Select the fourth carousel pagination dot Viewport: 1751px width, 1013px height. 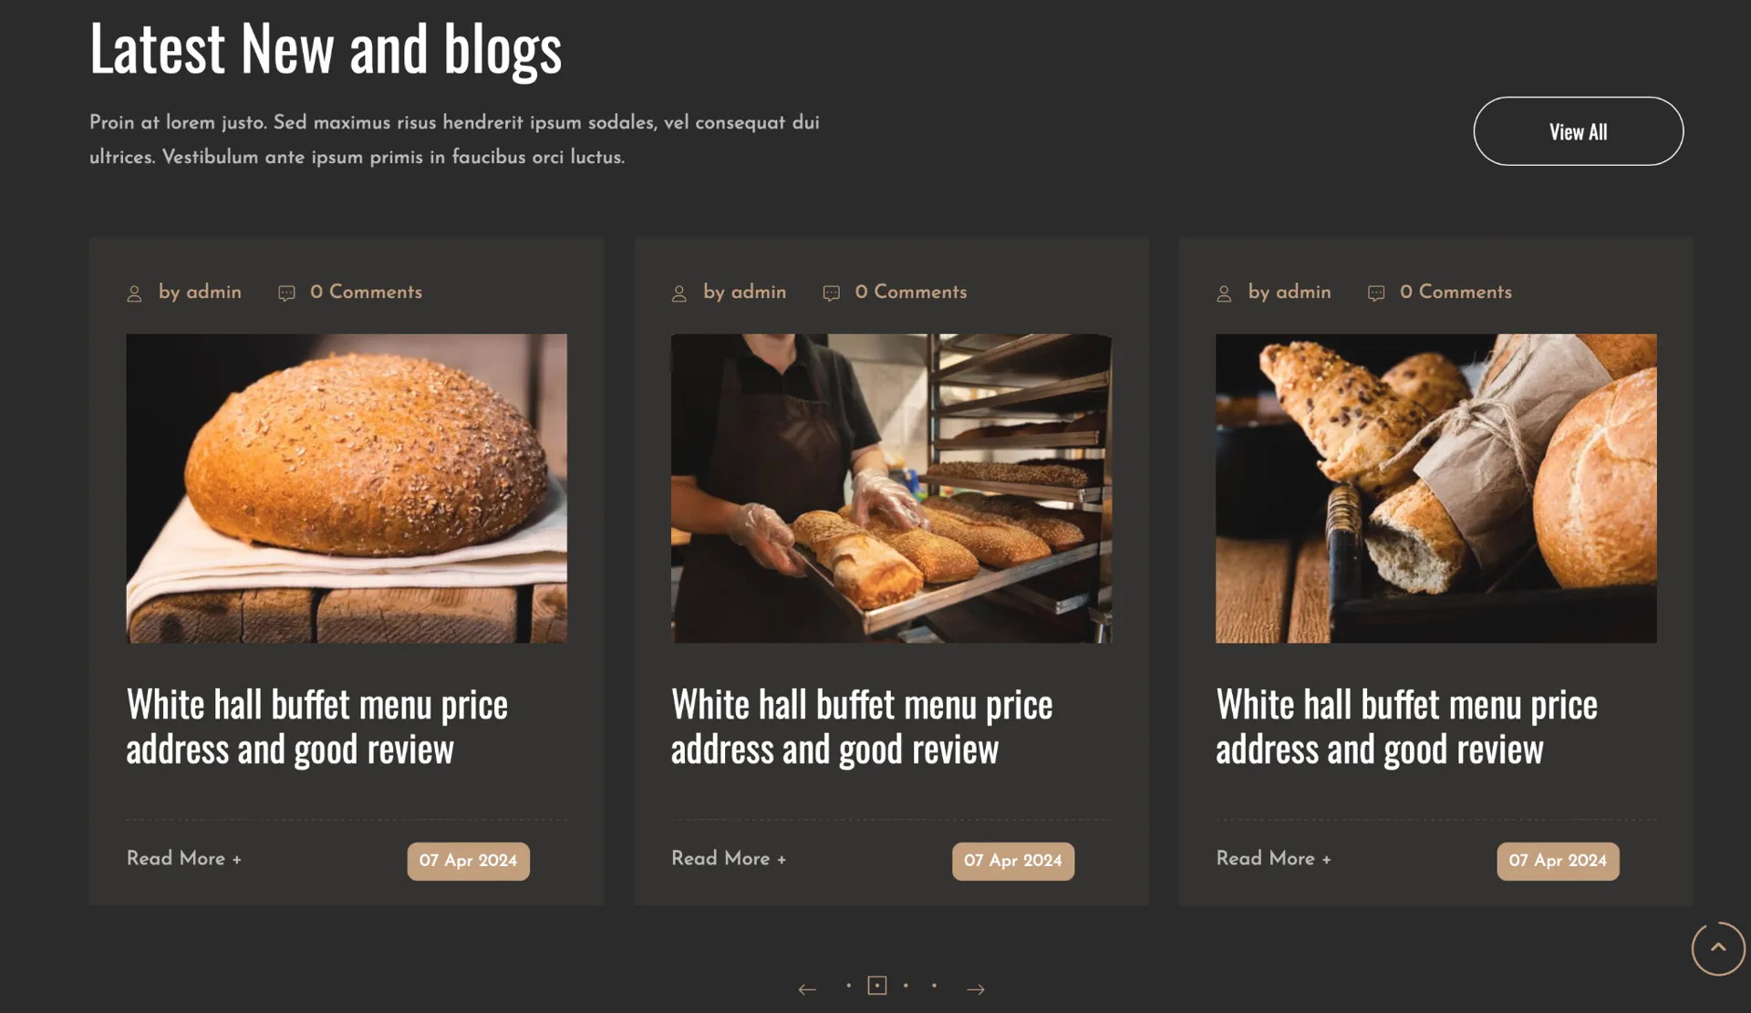coord(934,986)
